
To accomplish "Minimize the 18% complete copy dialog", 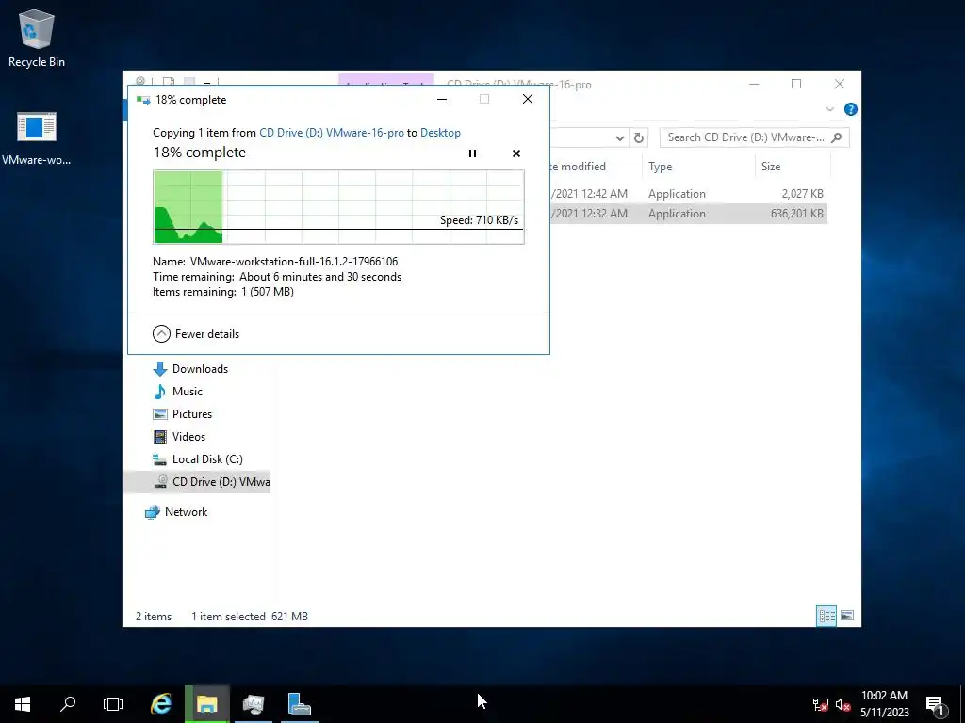I will [x=442, y=99].
